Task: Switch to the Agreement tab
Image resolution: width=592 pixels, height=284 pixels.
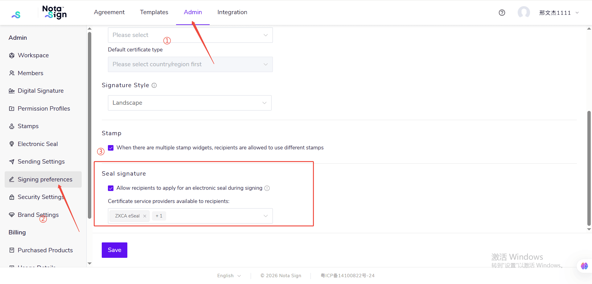Action: tap(109, 12)
